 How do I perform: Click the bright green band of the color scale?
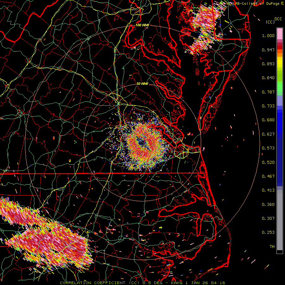pyautogui.click(x=280, y=86)
